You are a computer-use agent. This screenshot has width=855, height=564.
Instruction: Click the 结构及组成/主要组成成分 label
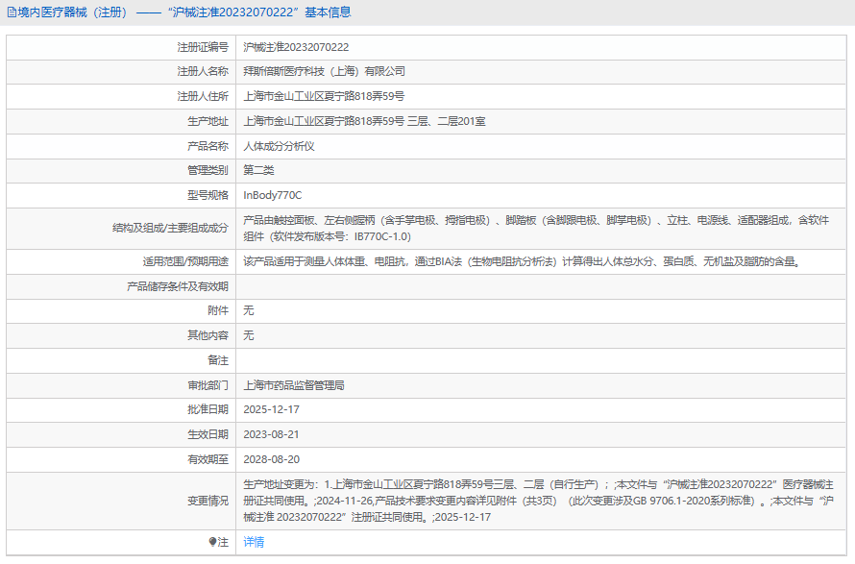pos(170,228)
